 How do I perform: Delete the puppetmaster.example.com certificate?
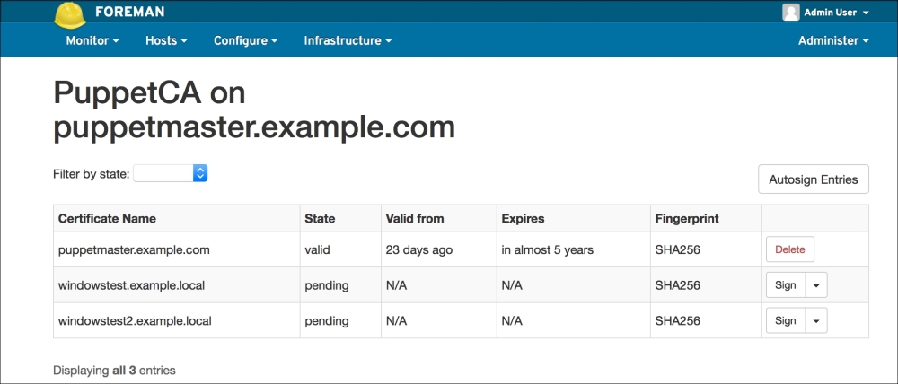point(789,249)
